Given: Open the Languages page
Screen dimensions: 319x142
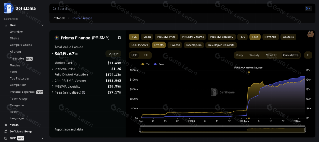Looking at the screenshot, I should tap(17, 118).
